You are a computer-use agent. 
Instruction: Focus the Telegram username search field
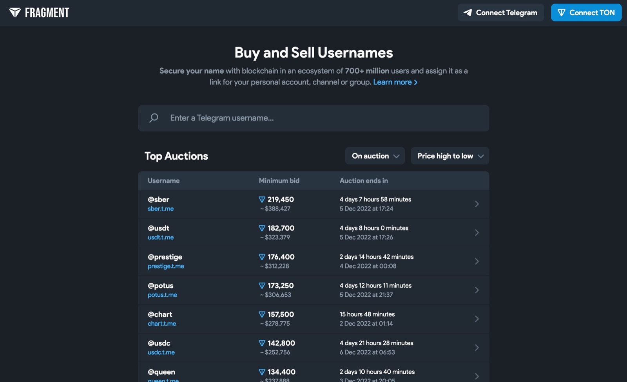(x=321, y=118)
